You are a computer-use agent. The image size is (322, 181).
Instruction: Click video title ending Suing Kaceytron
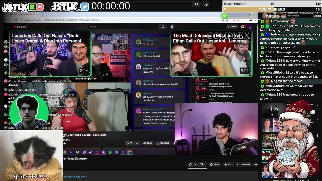click(75, 159)
